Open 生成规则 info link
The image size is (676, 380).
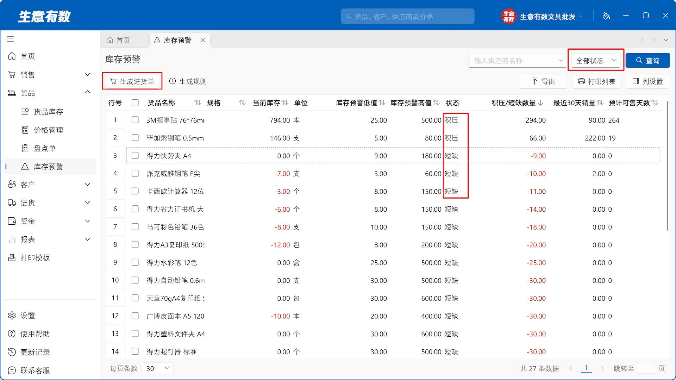point(188,81)
